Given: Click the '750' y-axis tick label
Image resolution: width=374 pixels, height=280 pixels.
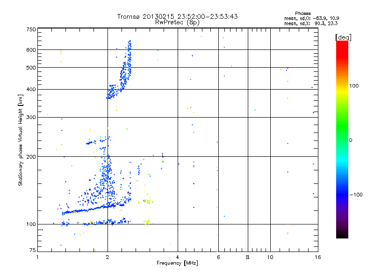Looking at the screenshot, I should click(31, 29).
